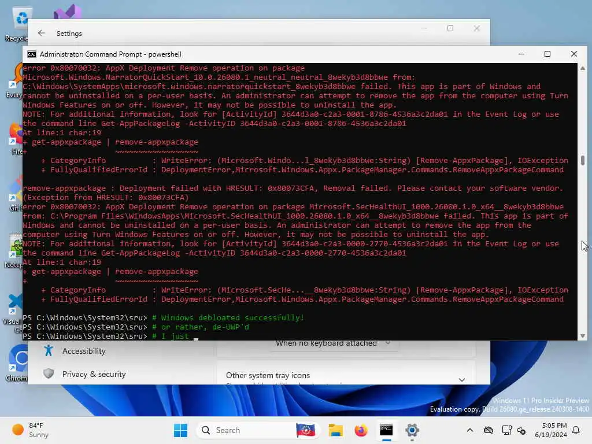Click the cloud sync tray icon

[489, 430]
